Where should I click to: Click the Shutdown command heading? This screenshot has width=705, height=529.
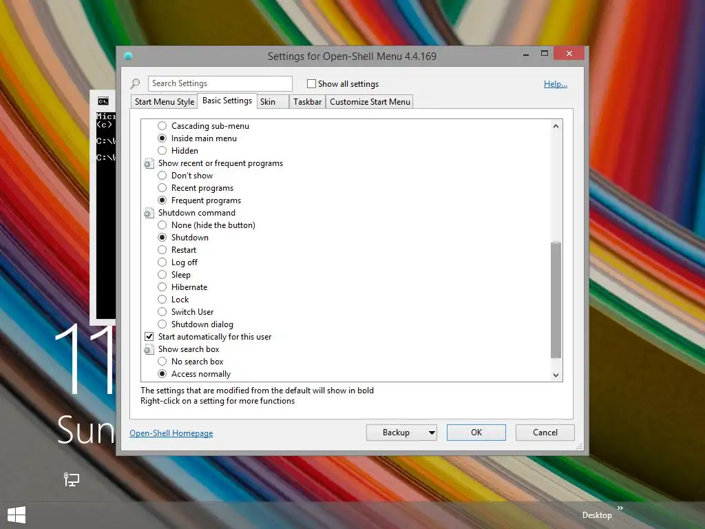(197, 213)
